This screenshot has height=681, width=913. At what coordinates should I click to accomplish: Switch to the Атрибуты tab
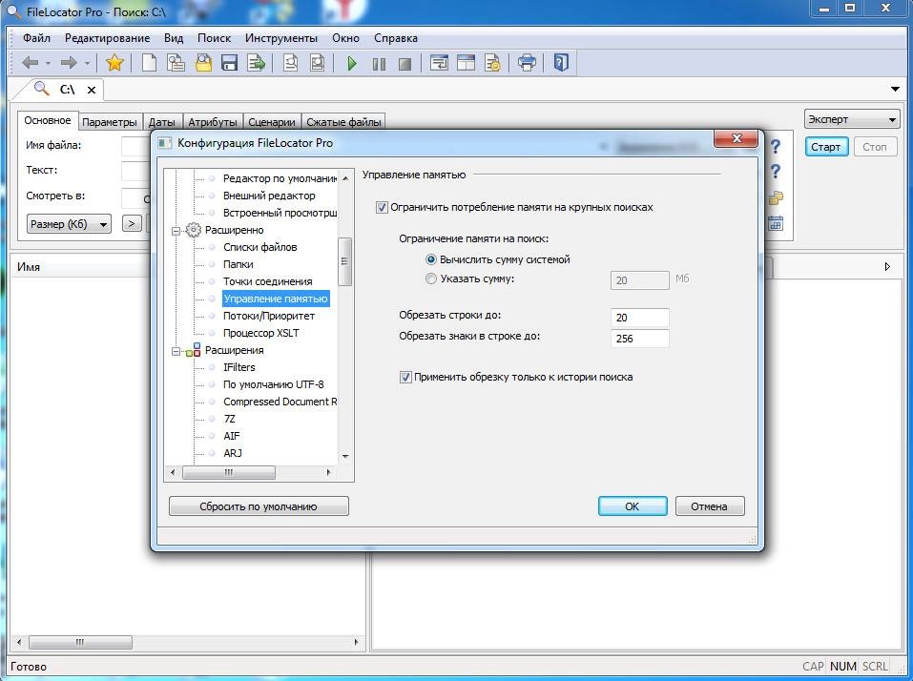pyautogui.click(x=213, y=122)
